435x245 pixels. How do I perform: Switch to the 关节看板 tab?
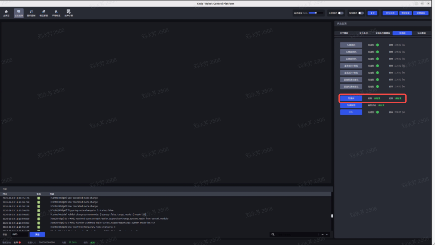point(344,33)
